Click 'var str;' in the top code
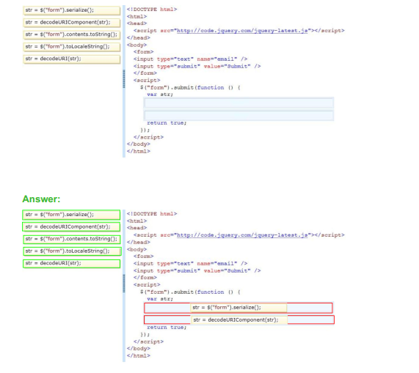 tap(160, 95)
